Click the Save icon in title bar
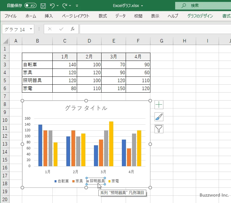Viewport: 231px width, 203px height. point(43,6)
